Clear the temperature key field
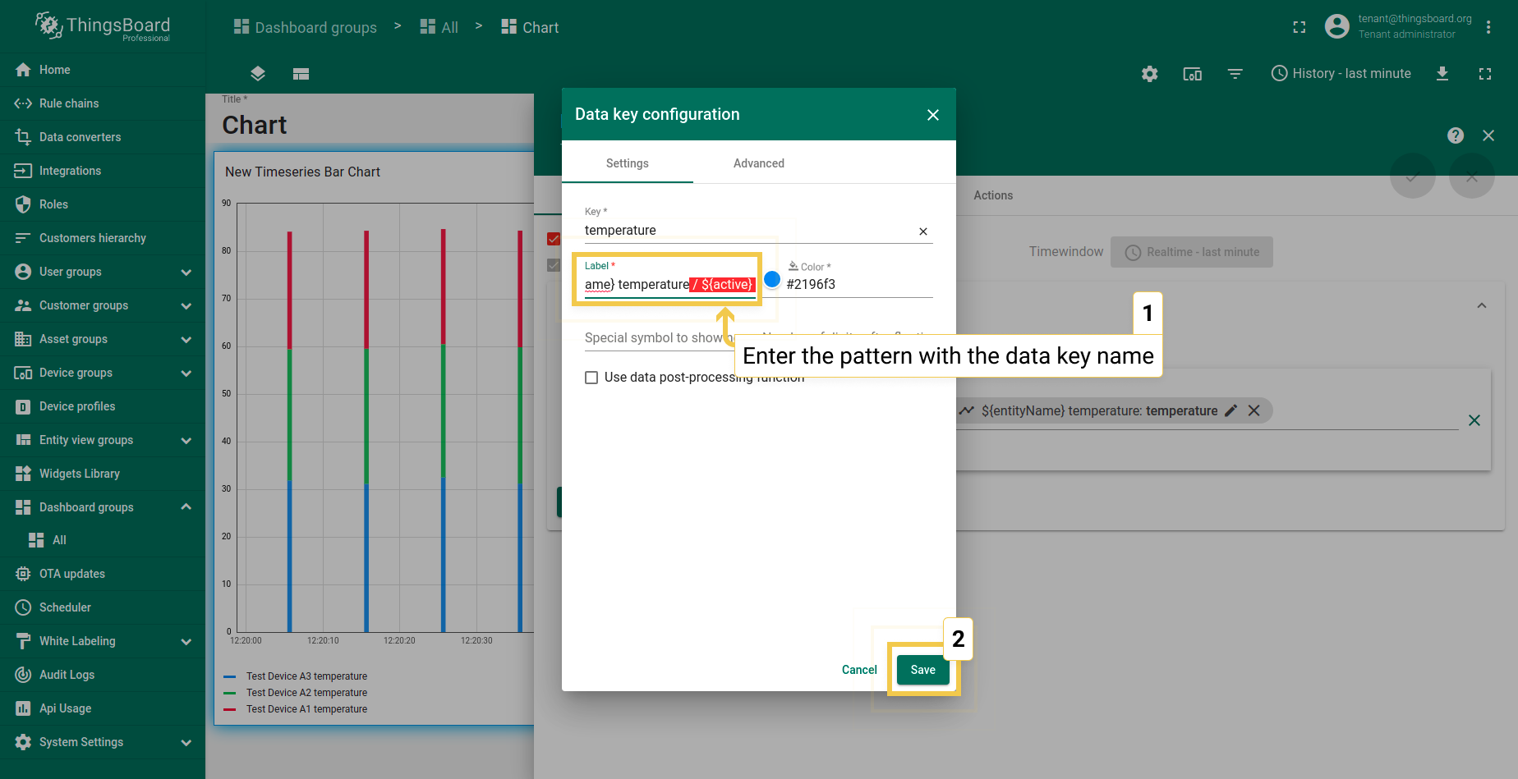 [x=923, y=231]
